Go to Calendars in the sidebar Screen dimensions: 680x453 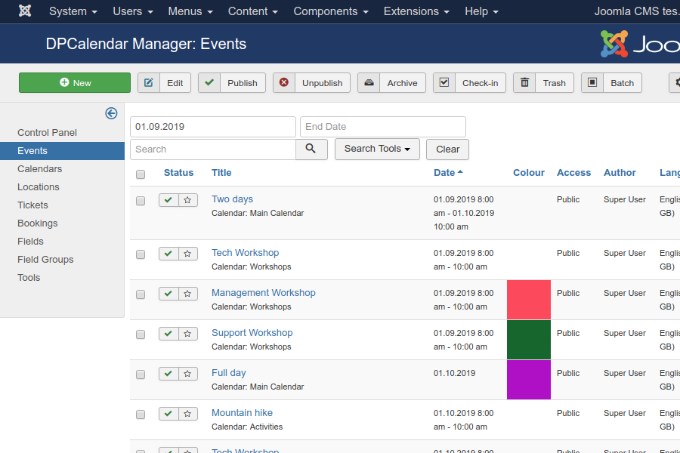[40, 169]
